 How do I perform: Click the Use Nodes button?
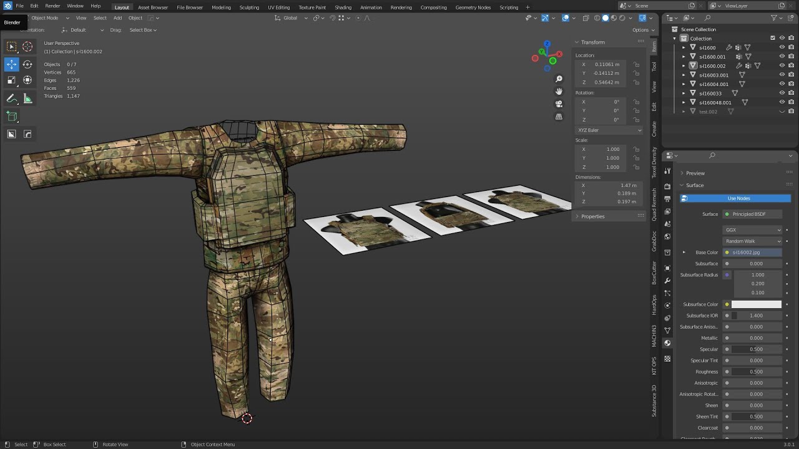735,198
